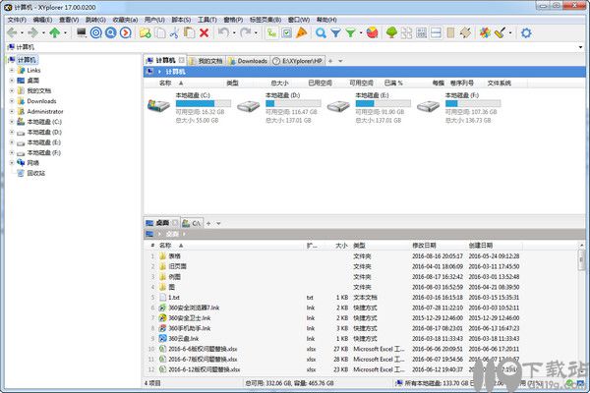Click the red X Delete icon

click(x=205, y=33)
